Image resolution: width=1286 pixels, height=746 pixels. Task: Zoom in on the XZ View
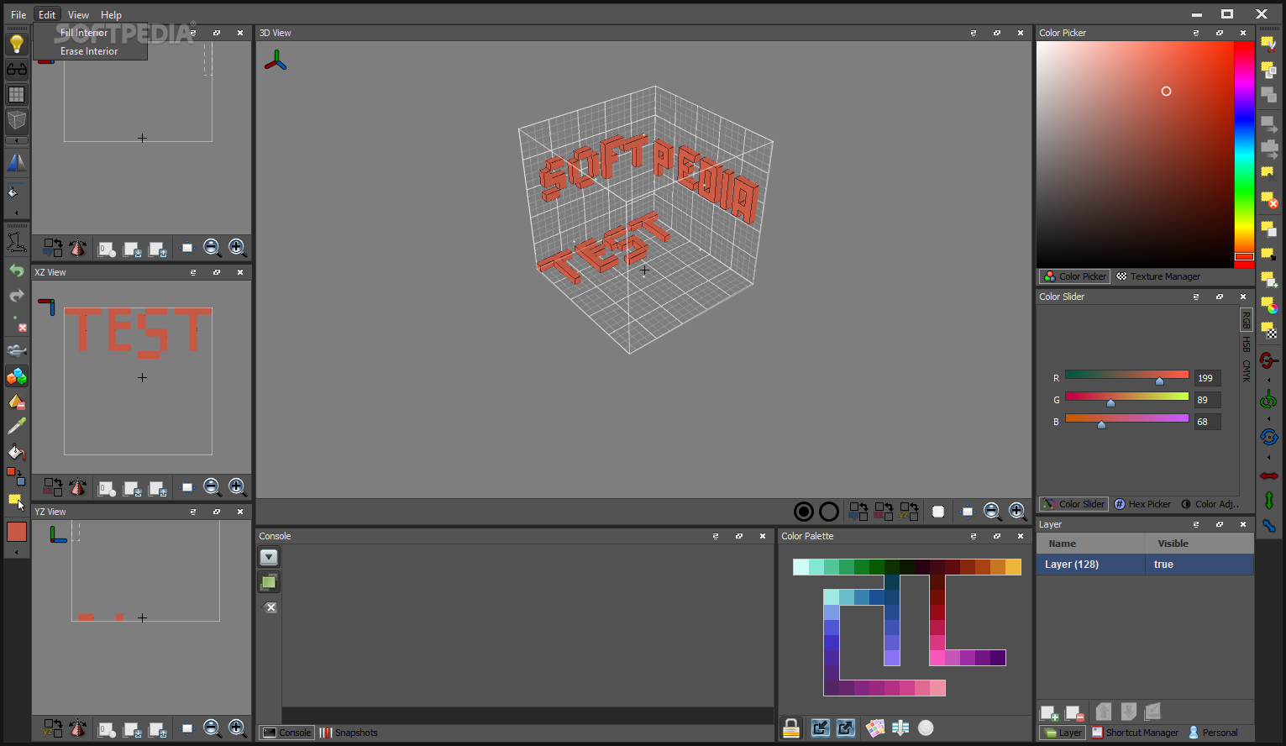tap(237, 486)
